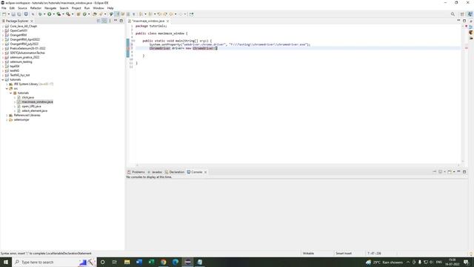474x267 pixels.
Task: Click the Open Console icon
Action: 450,171
